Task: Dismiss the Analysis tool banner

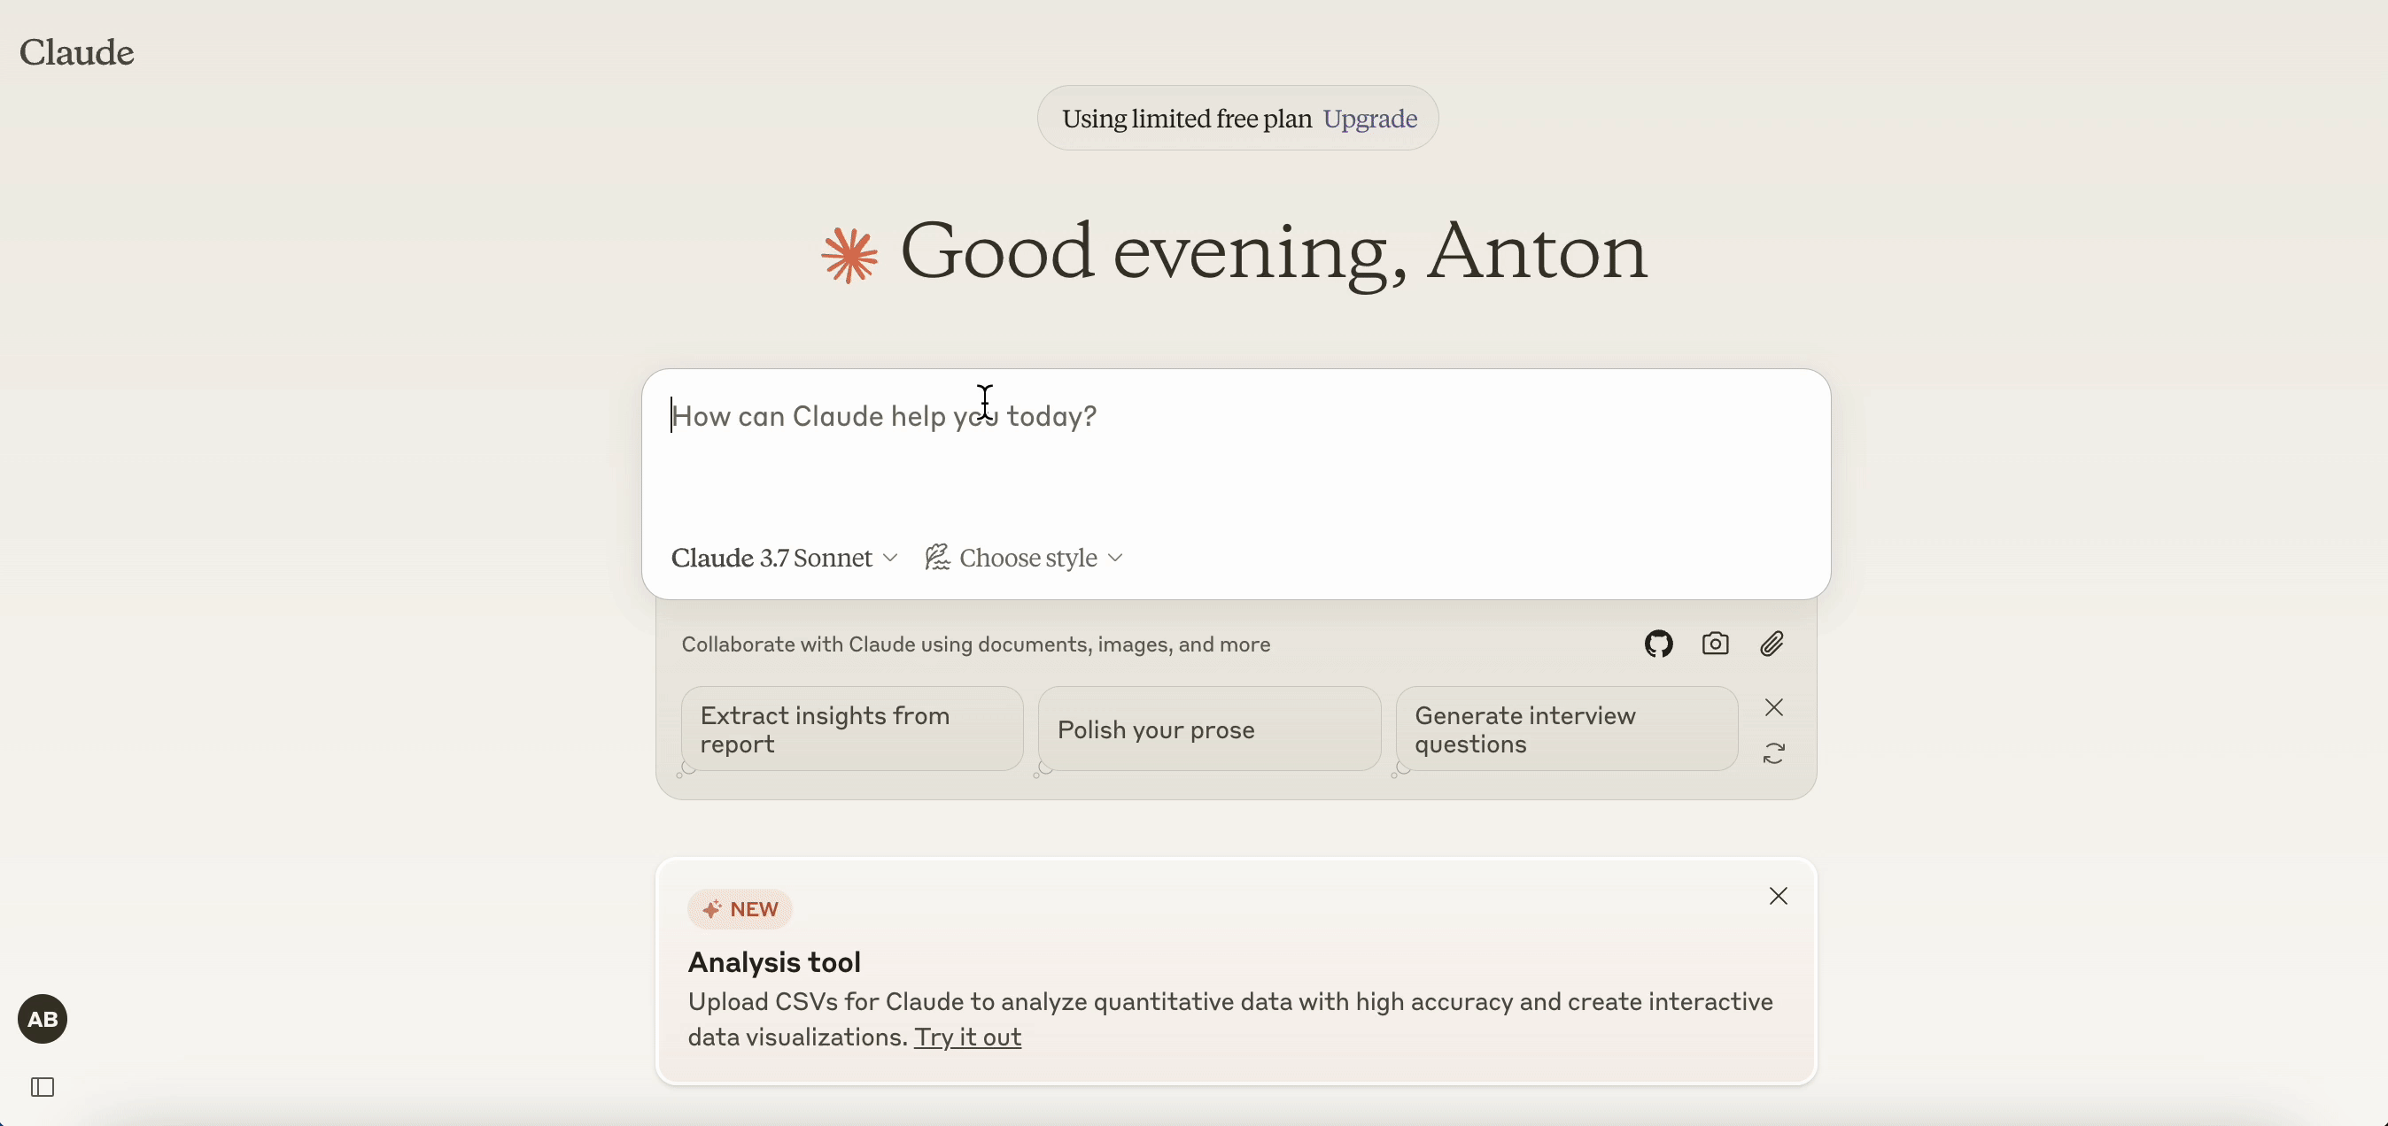Action: (1778, 895)
